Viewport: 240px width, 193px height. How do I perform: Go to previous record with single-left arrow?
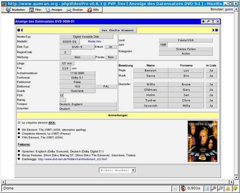click(x=22, y=30)
